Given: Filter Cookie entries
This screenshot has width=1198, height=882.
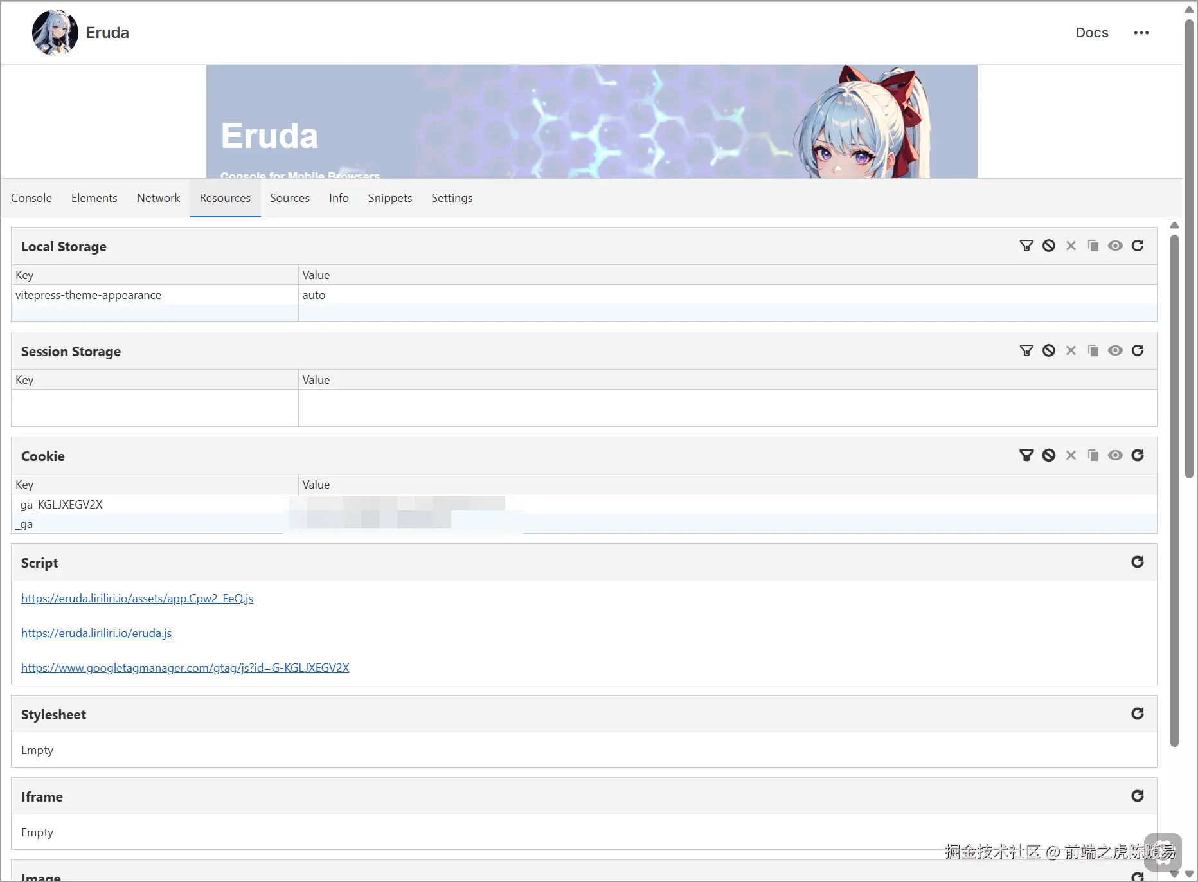Looking at the screenshot, I should point(1026,455).
